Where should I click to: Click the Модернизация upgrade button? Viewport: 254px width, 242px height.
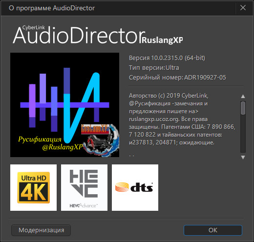(x=41, y=230)
